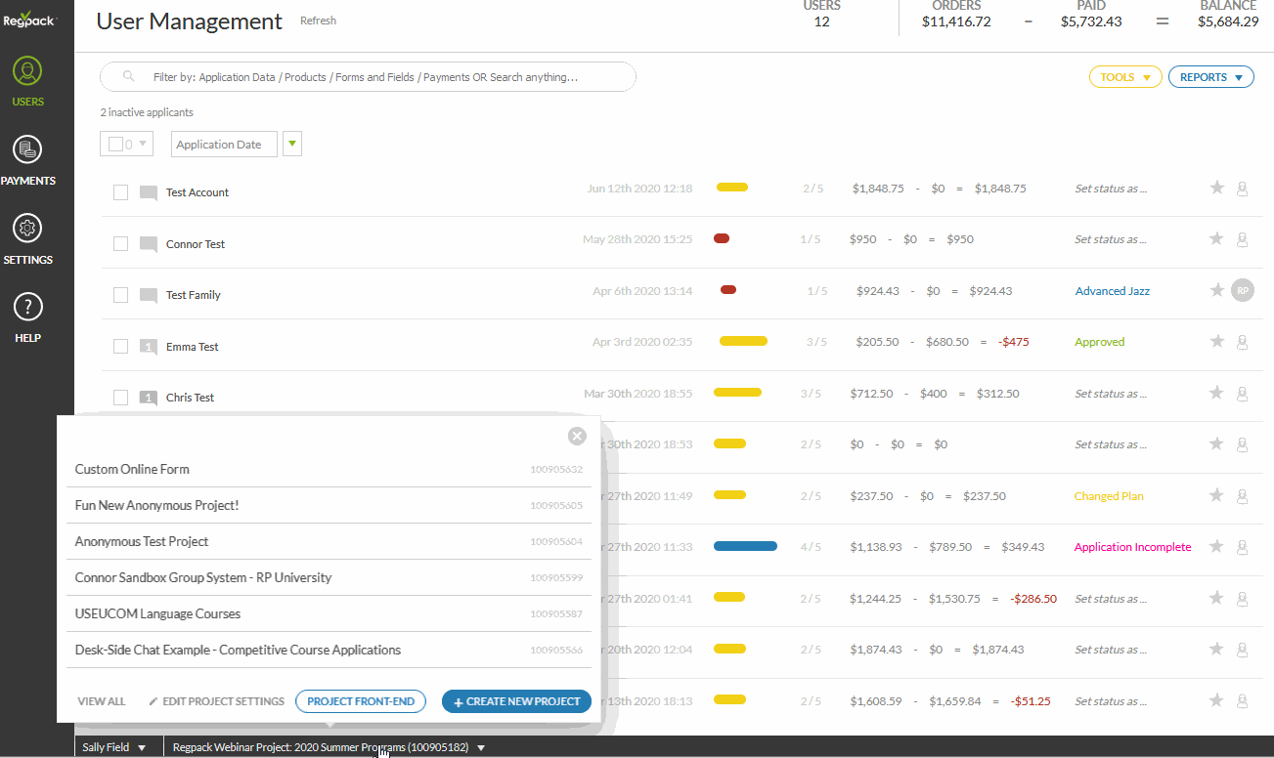Focus the filter and search field
This screenshot has height=758, width=1274.
click(367, 77)
